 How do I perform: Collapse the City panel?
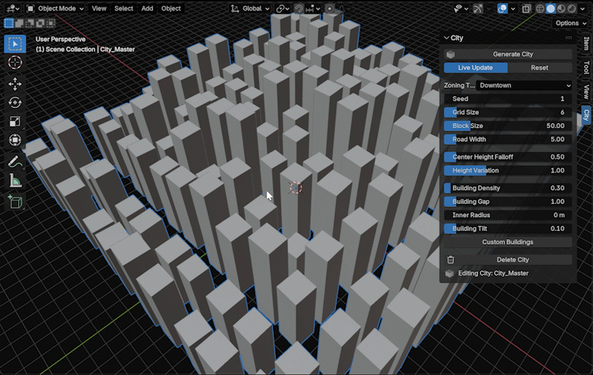447,37
